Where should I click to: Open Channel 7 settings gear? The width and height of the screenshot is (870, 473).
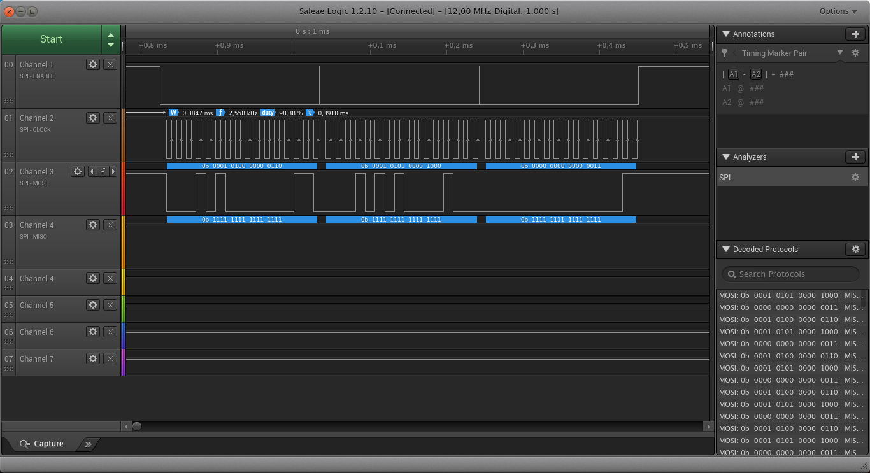click(93, 358)
